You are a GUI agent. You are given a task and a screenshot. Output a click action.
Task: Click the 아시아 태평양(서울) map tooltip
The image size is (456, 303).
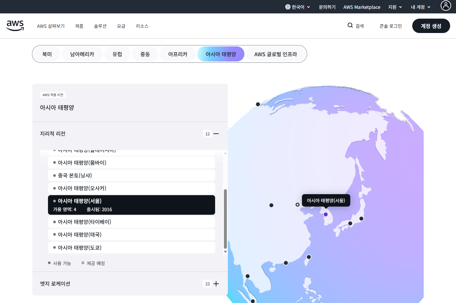click(x=326, y=200)
